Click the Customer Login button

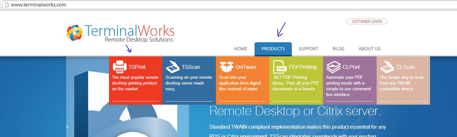coord(367,21)
